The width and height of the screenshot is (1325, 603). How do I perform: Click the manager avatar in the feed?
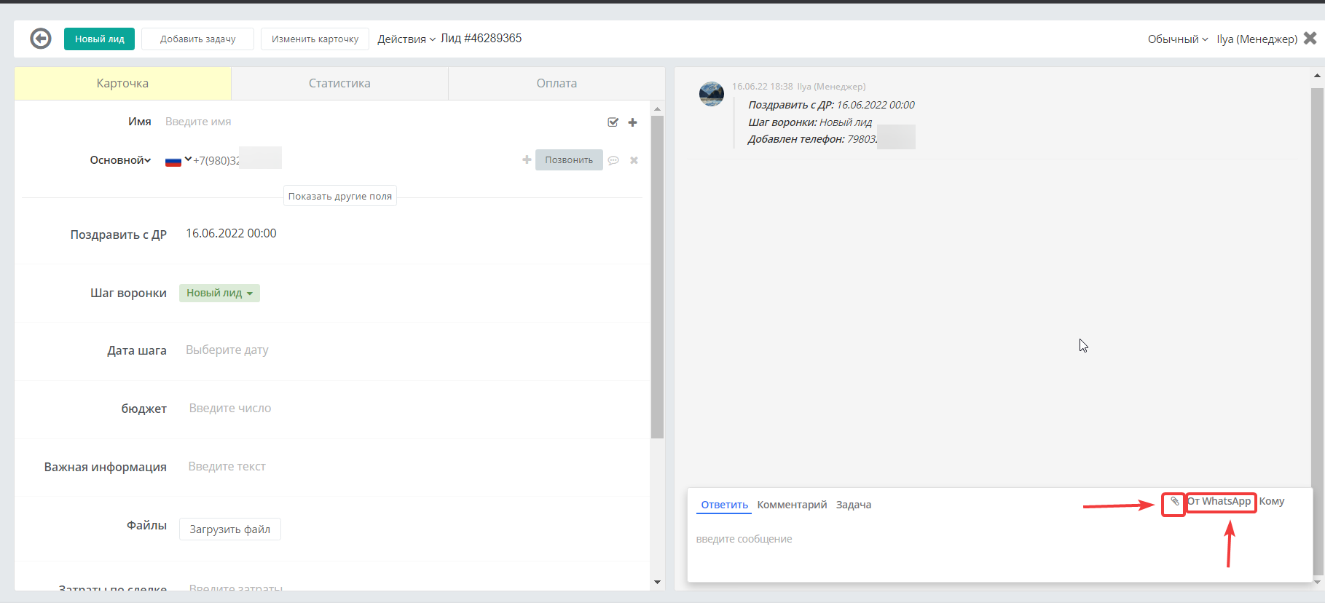[712, 94]
